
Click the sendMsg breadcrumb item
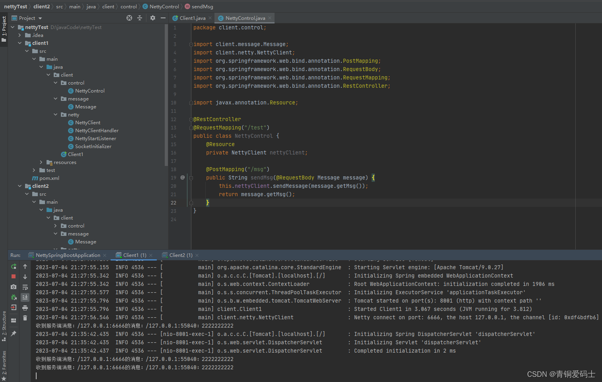[199, 6]
